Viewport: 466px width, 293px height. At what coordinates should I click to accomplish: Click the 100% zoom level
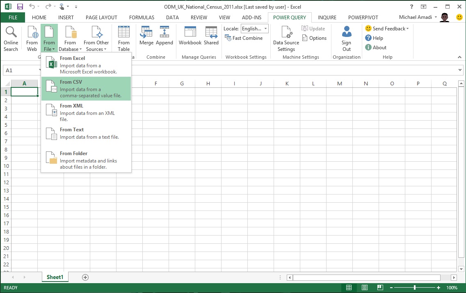(452, 288)
